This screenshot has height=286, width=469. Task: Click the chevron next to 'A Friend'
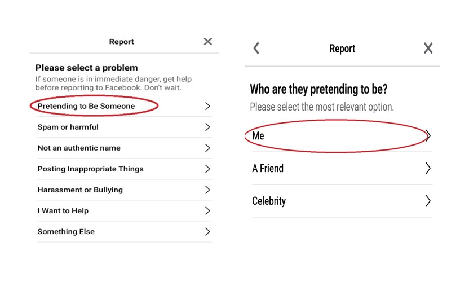pyautogui.click(x=428, y=168)
